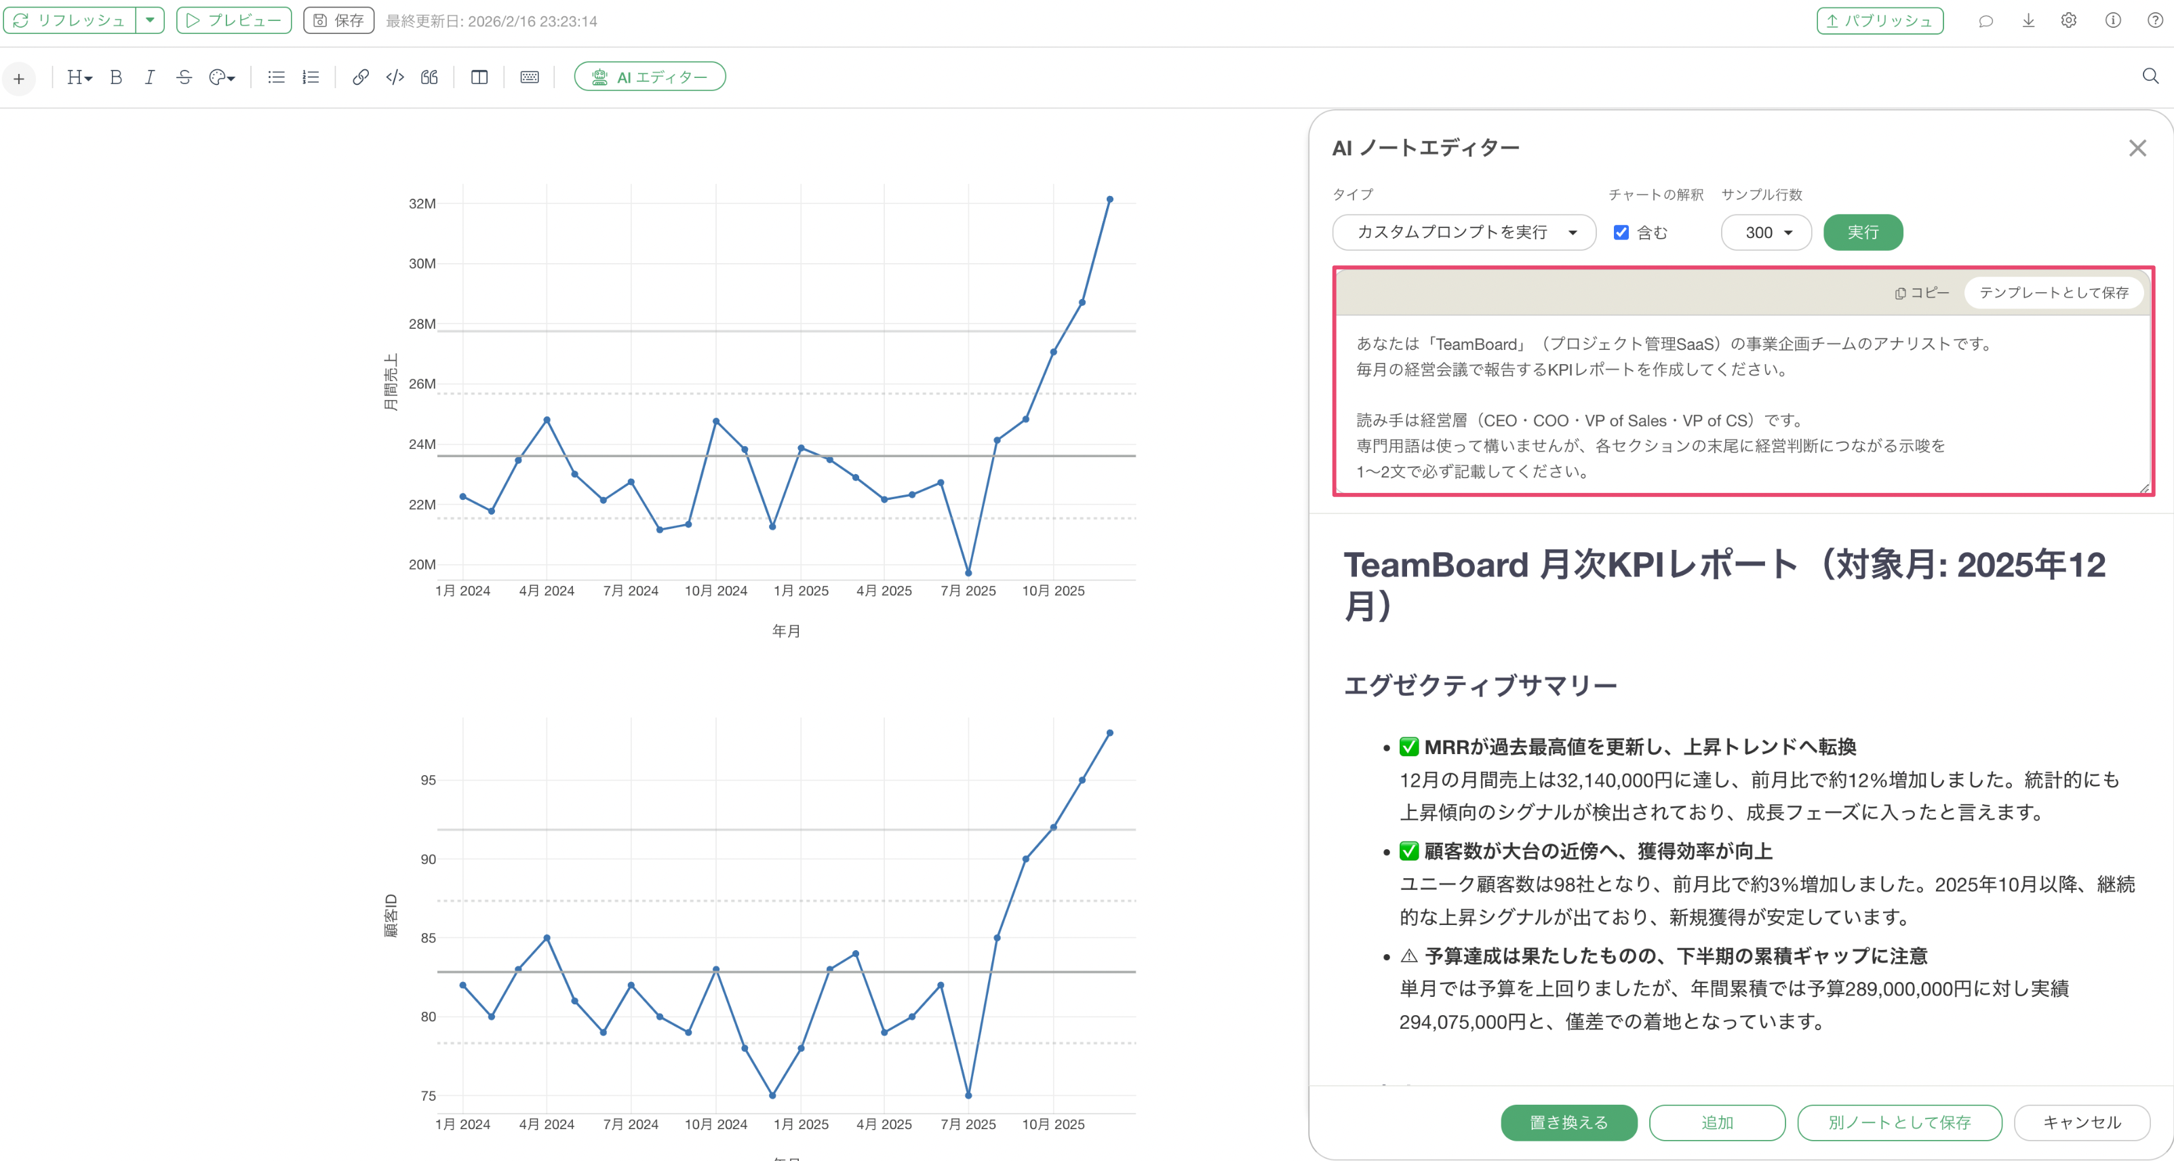Open the text color palette picker
This screenshot has height=1161, width=2174.
222,77
